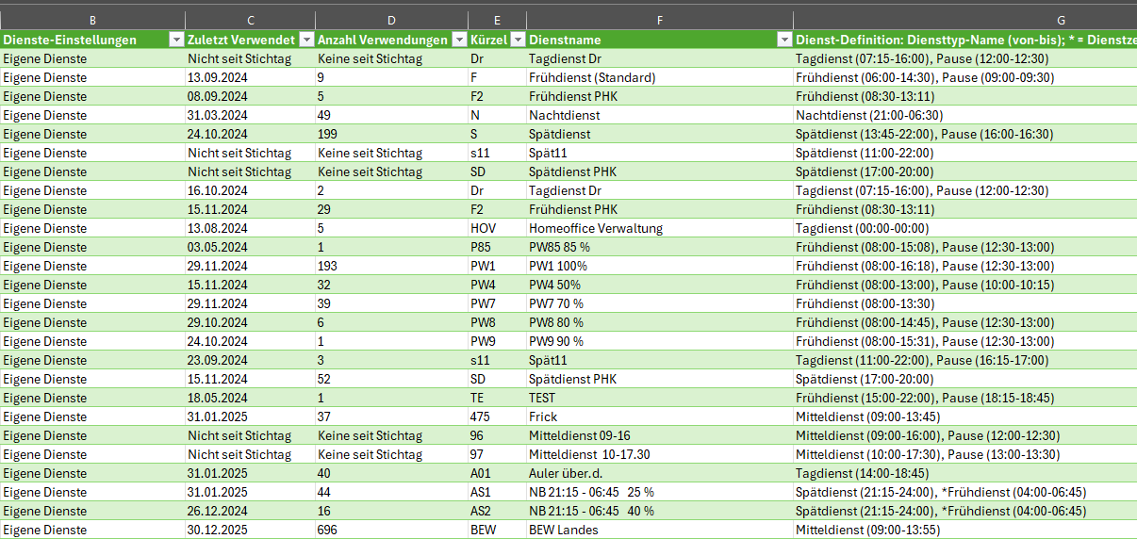Open the Dienste-Einstellungen filter dropdown
The height and width of the screenshot is (539, 1137).
coord(175,40)
